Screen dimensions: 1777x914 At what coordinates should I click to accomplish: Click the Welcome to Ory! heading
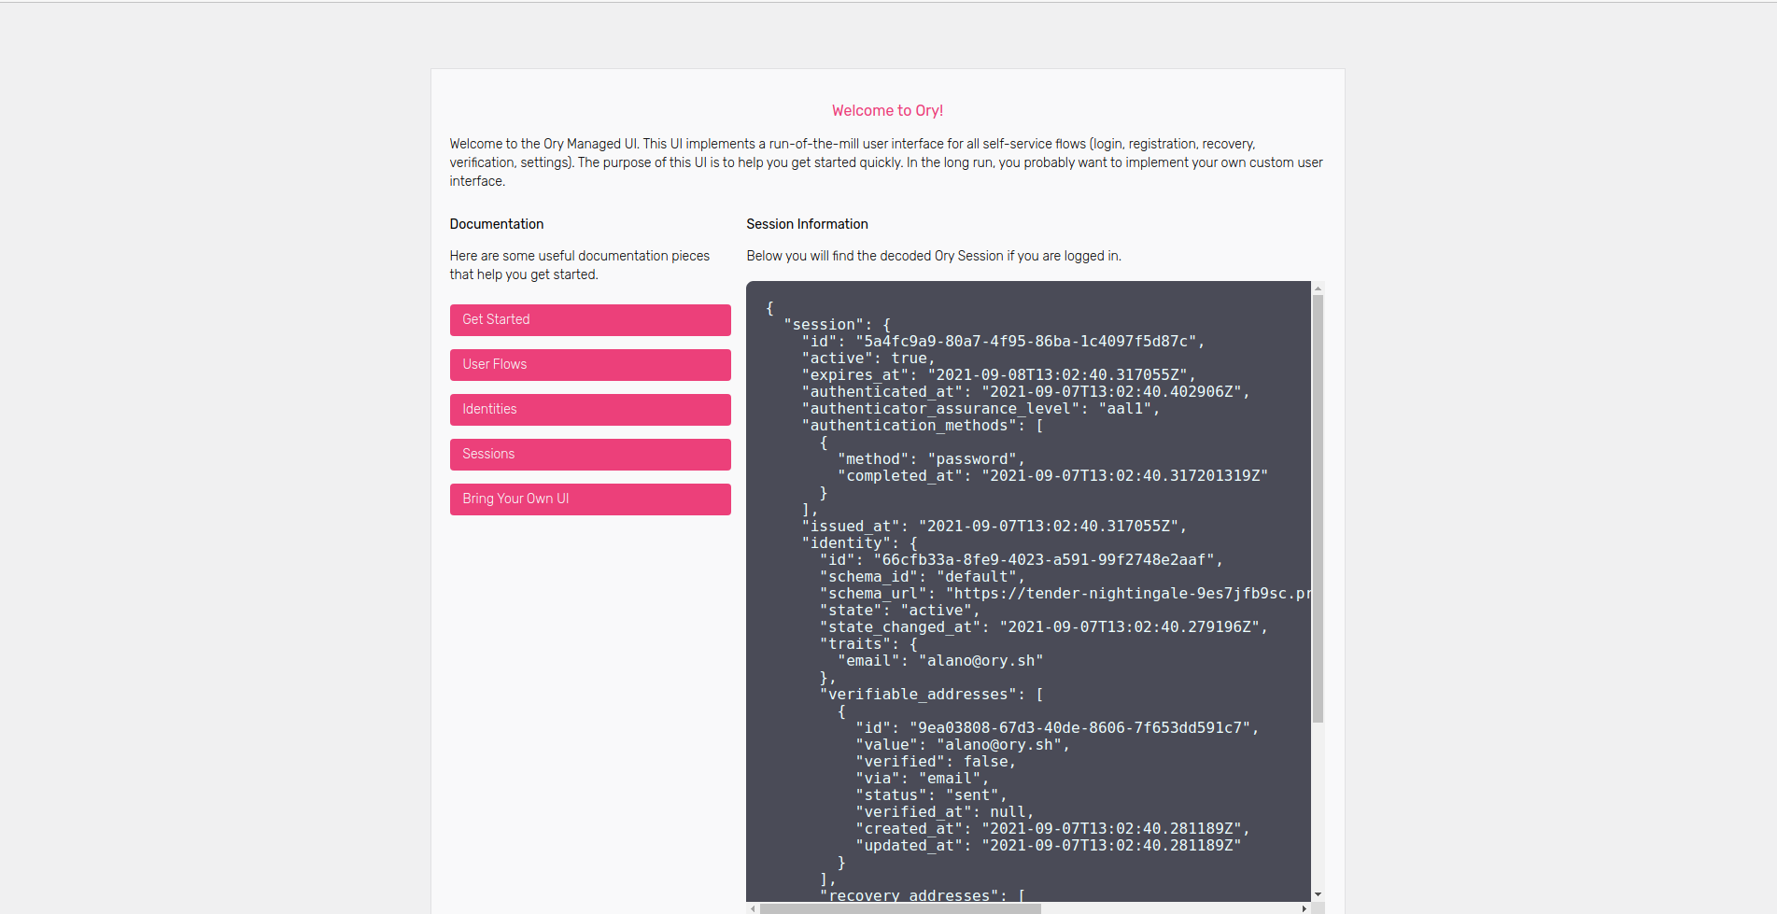click(x=887, y=111)
